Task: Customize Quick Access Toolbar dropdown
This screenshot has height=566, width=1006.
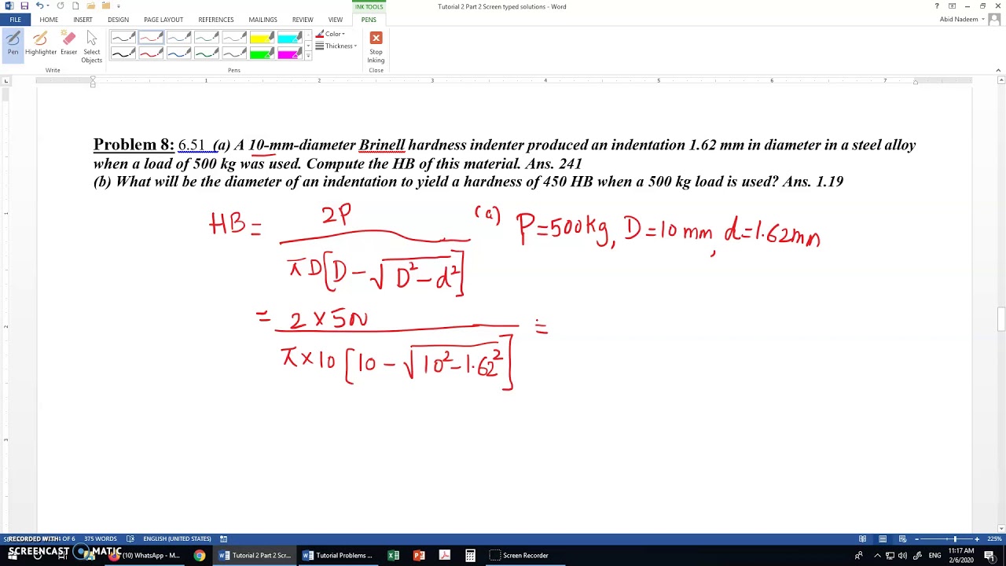Action: tap(119, 6)
